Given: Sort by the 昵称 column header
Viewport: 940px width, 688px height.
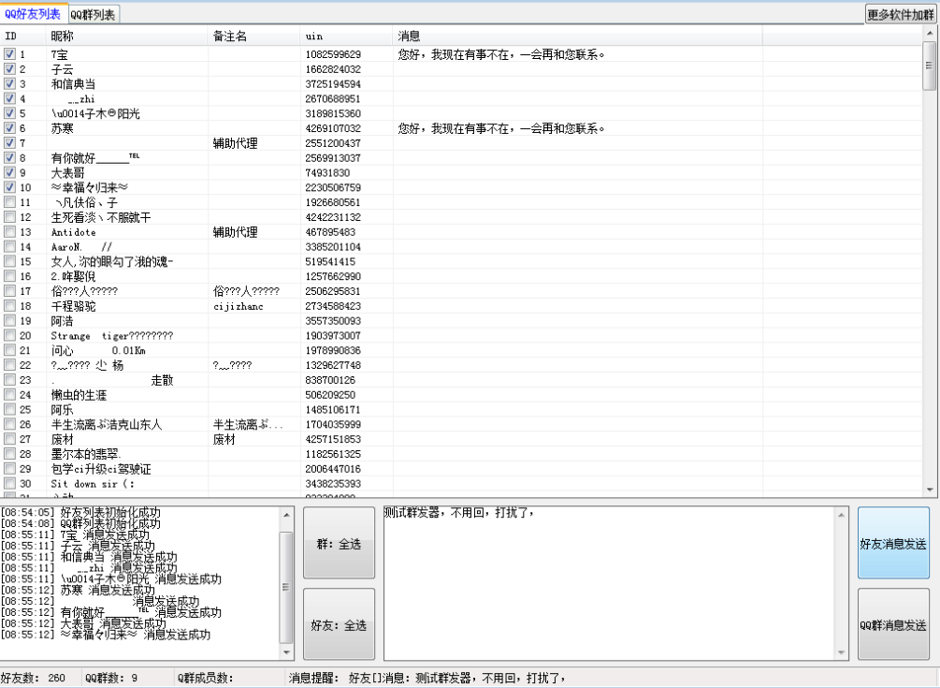Looking at the screenshot, I should click(127, 36).
